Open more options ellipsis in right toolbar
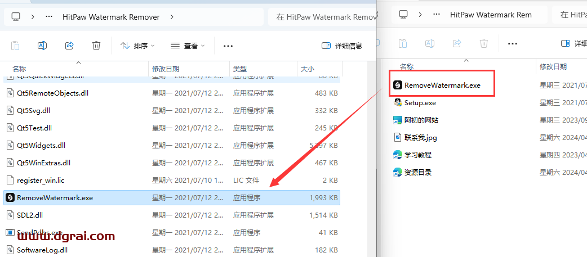Viewport: 587px width, 257px height. (513, 43)
